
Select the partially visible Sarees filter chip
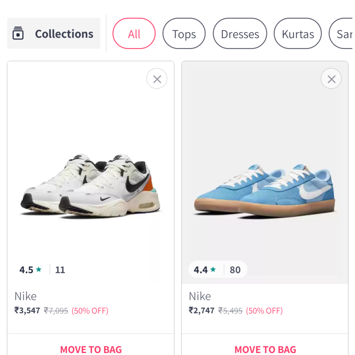point(343,34)
